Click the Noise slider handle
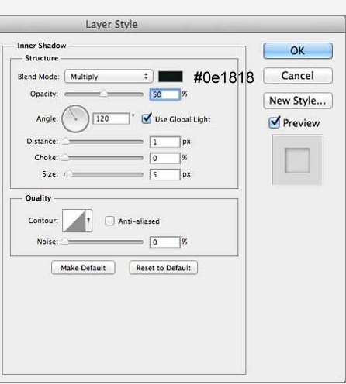Viewport: 346px width, 384px height. 65,242
